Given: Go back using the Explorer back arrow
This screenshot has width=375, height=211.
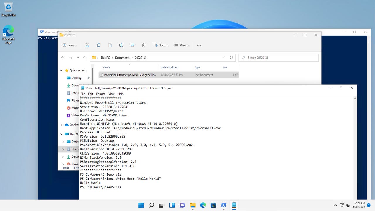Looking at the screenshot, I should point(62,58).
